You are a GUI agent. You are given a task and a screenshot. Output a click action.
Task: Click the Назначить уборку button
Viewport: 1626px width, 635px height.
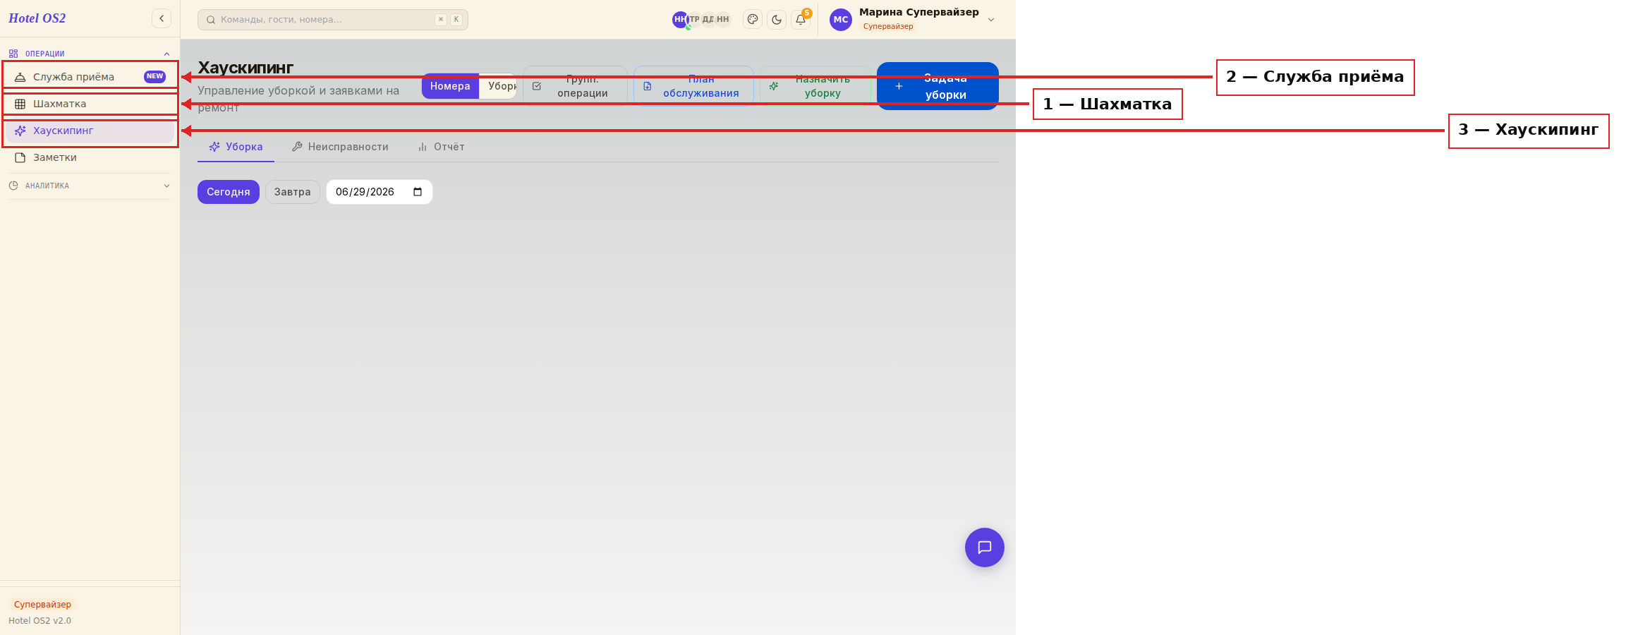click(x=815, y=86)
